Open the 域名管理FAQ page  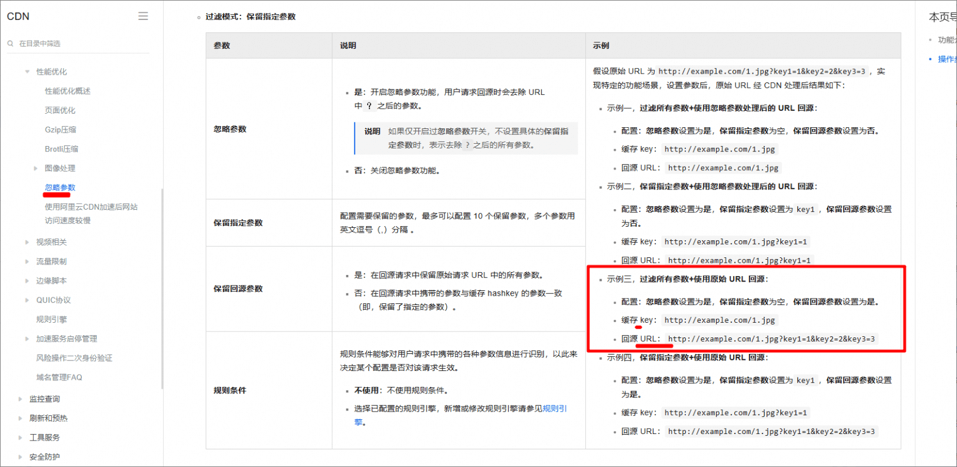(x=60, y=377)
